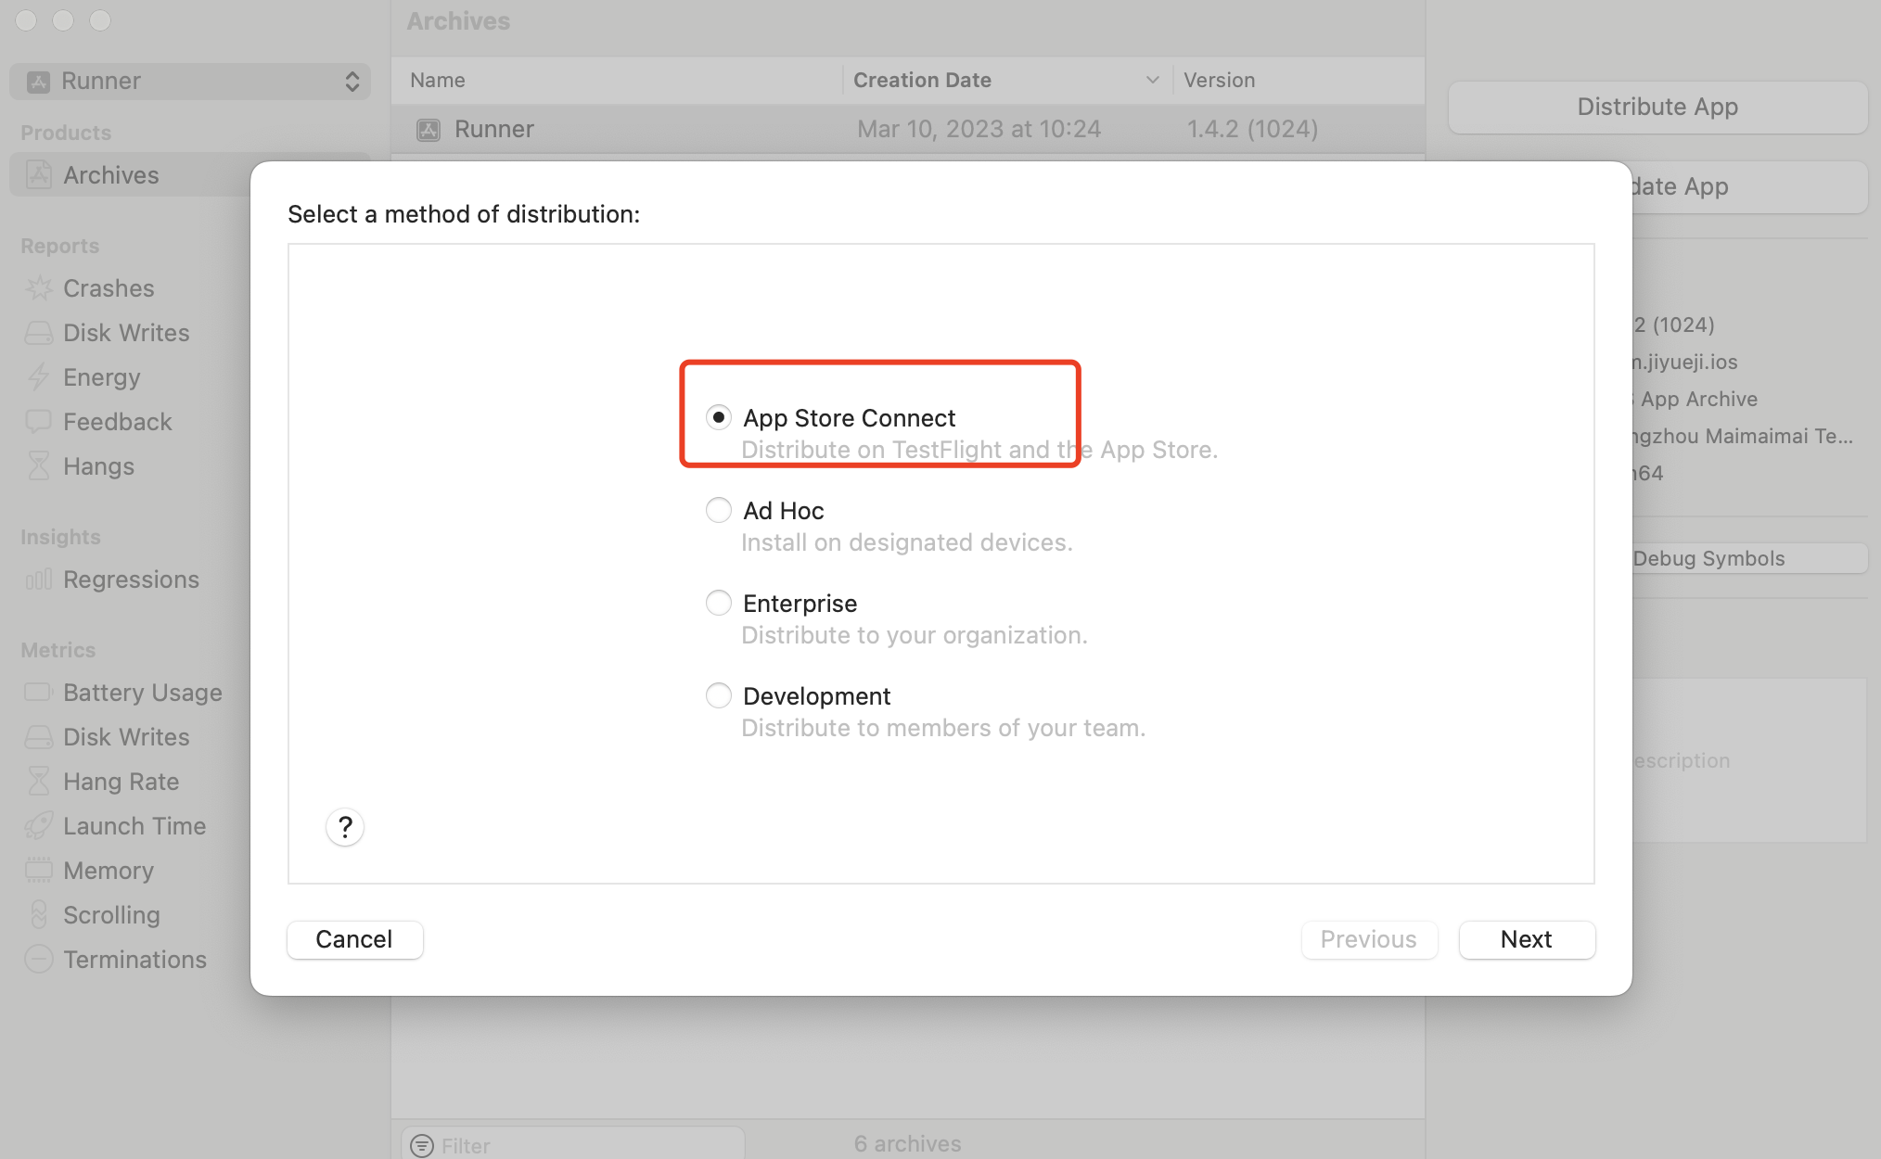Click the Runner app icon in project selector
This screenshot has width=1881, height=1159.
click(x=38, y=82)
